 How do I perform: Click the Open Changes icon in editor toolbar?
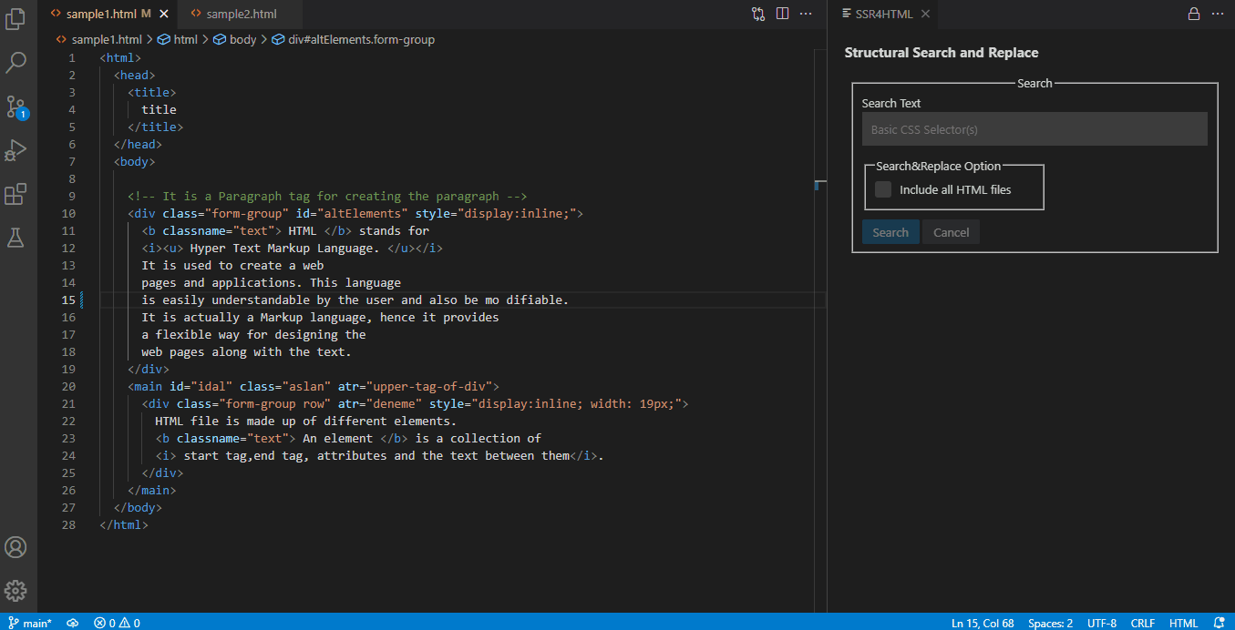pyautogui.click(x=758, y=14)
